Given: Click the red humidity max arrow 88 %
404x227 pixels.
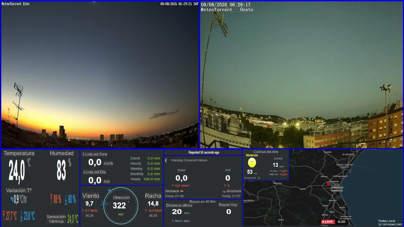Looking at the screenshot, I should (x=51, y=199).
